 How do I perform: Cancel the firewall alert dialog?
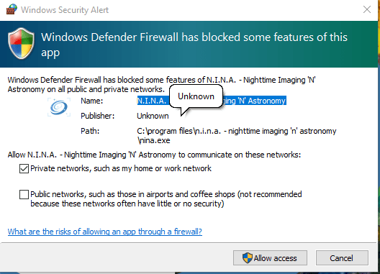pos(342,257)
